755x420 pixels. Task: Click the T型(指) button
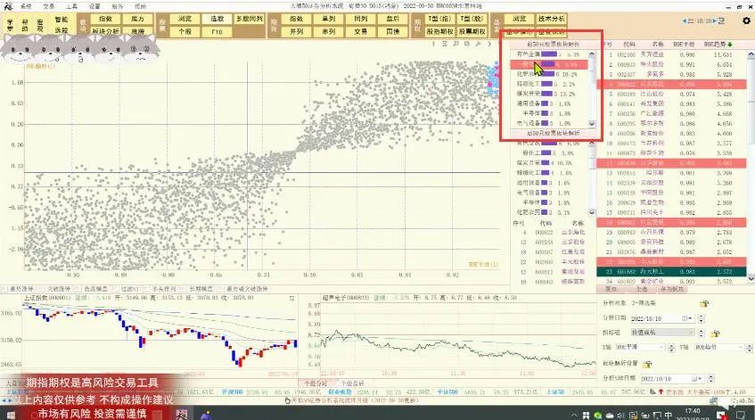pyautogui.click(x=439, y=19)
